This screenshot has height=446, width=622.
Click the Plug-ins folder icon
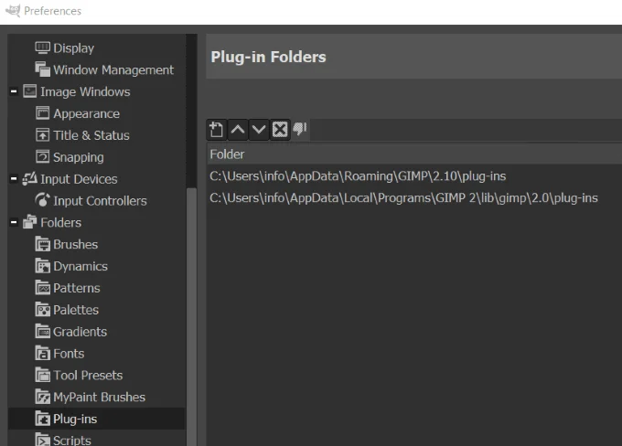(x=42, y=419)
